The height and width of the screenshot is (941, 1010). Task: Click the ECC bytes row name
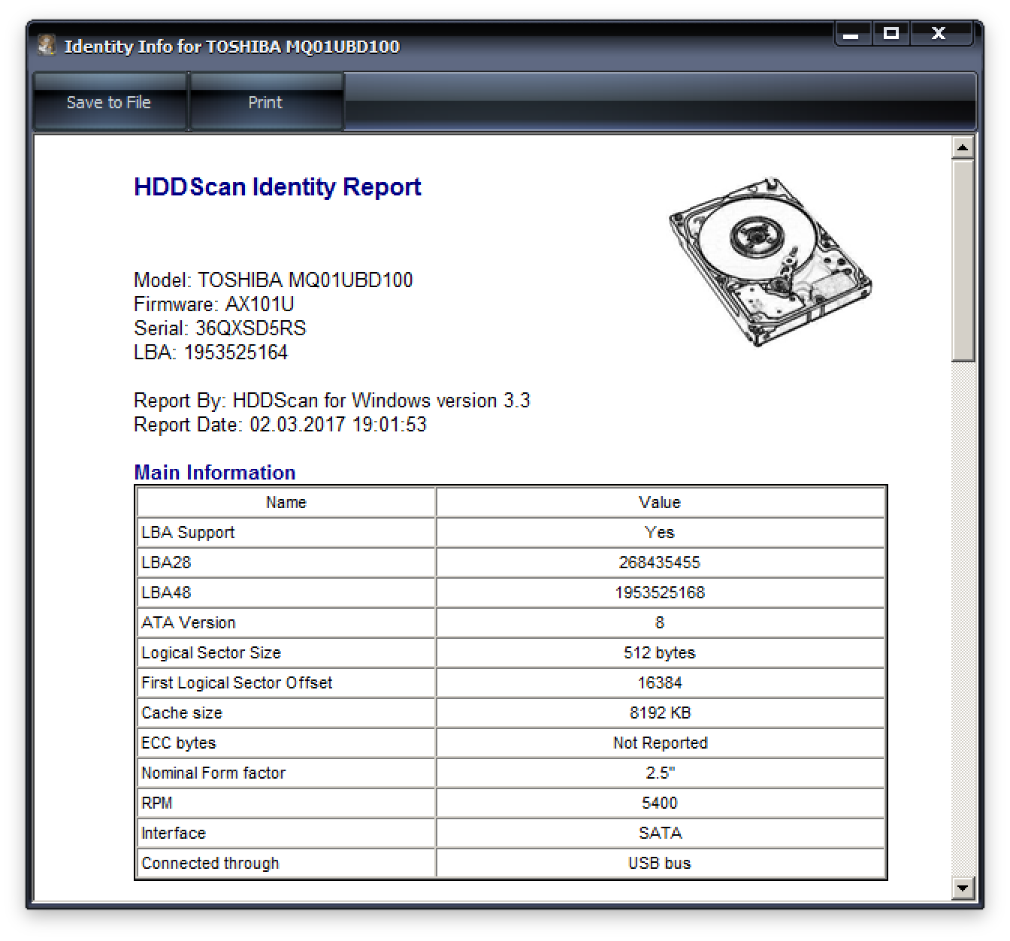(x=286, y=743)
